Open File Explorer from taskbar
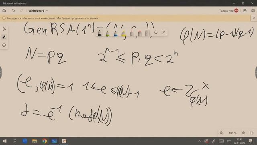Screen dimensions: 257x145 tap(35, 141)
